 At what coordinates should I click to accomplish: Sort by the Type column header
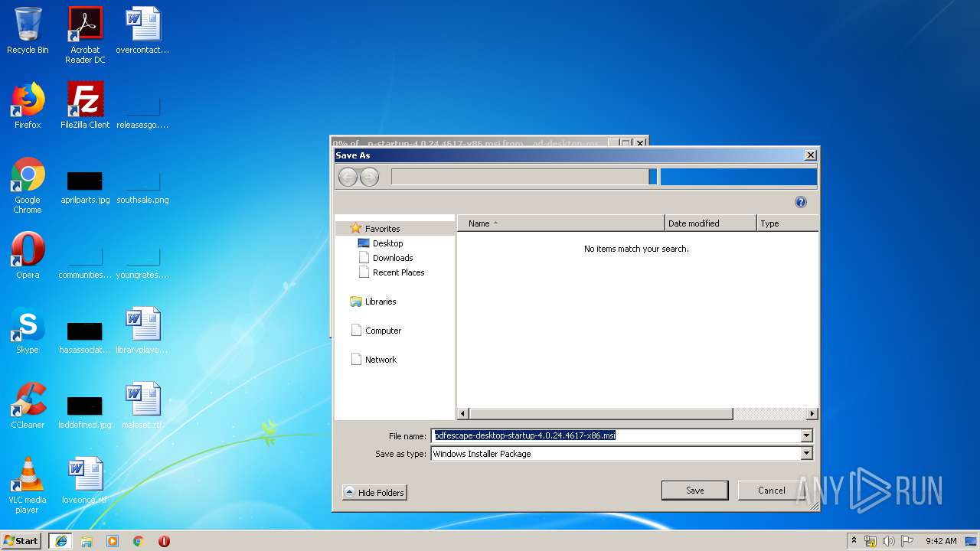tap(788, 223)
